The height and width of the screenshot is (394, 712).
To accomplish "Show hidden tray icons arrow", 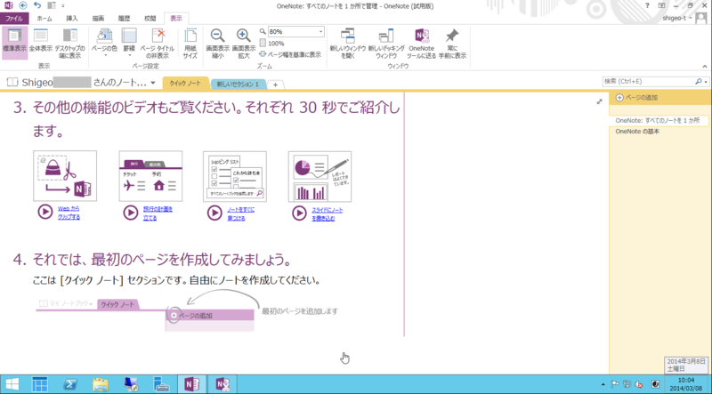I will click(x=603, y=385).
